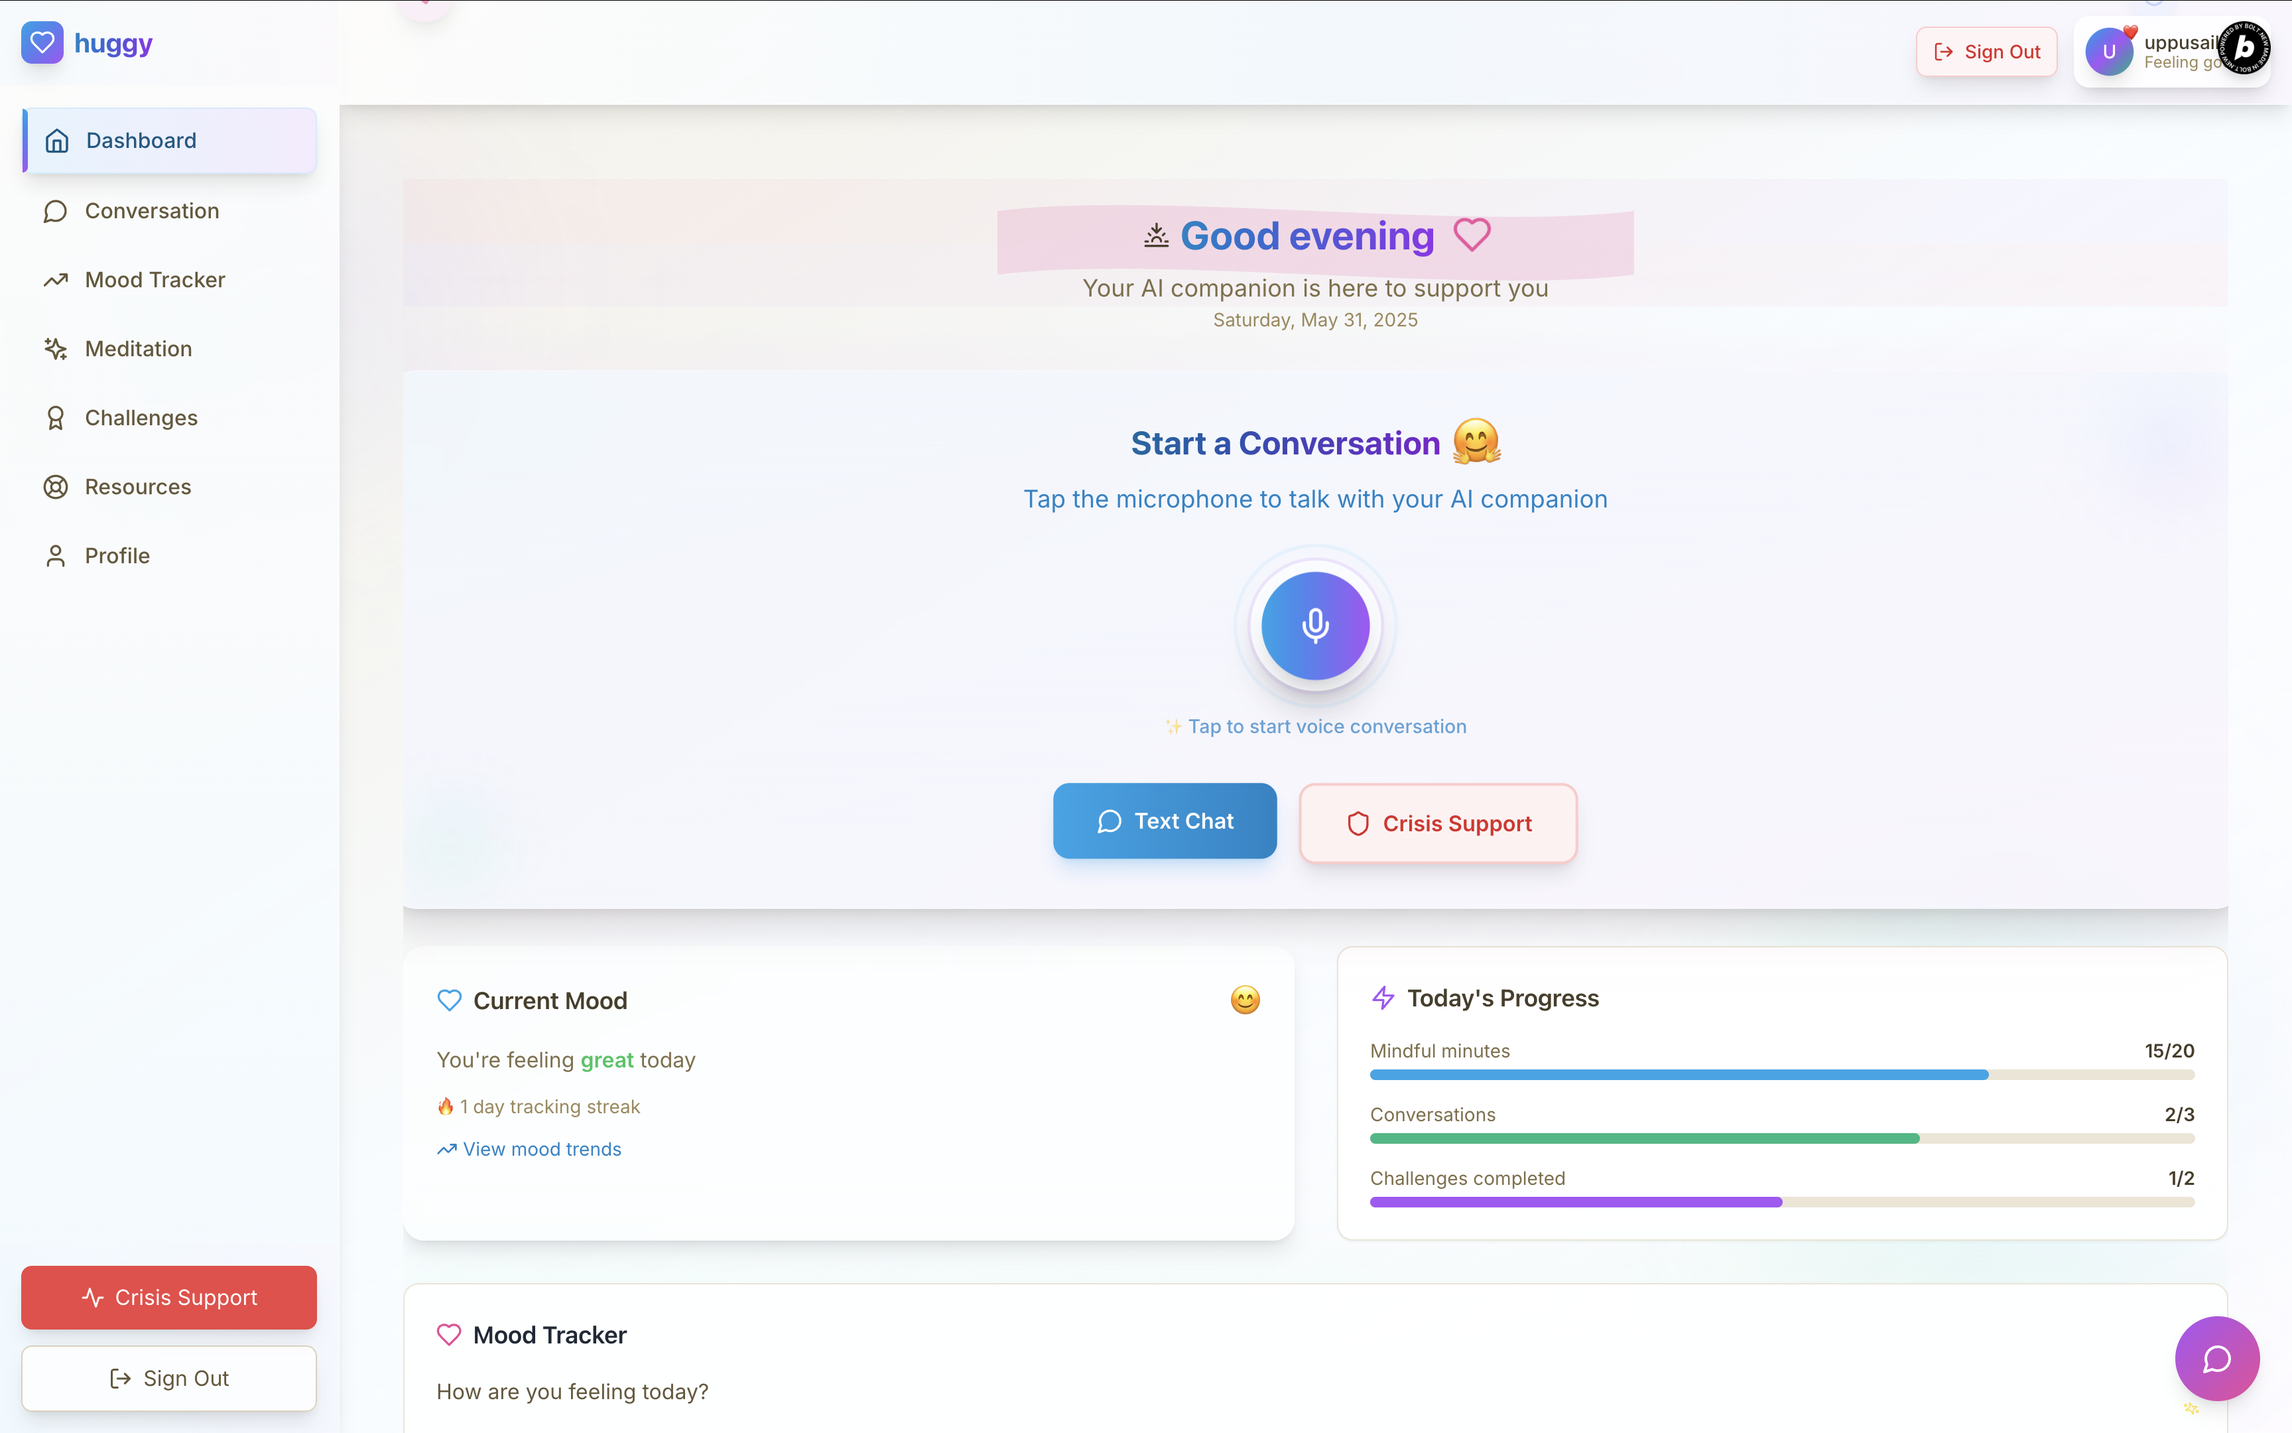Click the smiley emoji in Current Mood
Screen dimensions: 2292x1433
coord(1245,1000)
